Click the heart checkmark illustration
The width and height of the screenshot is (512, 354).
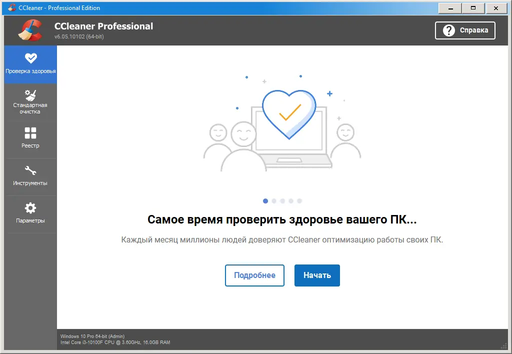coord(289,114)
